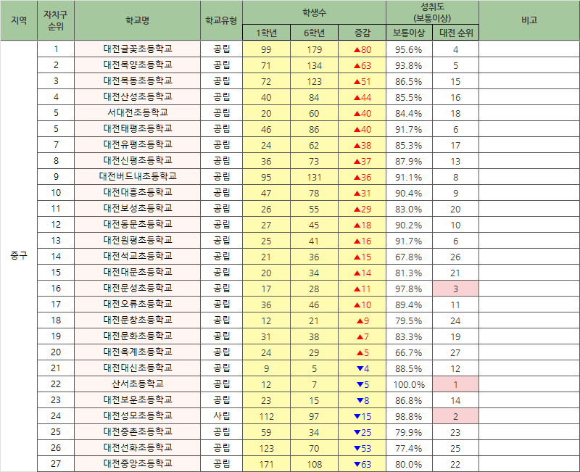580x472 pixels.
Task: Click school name 대전중촌초등학교
Action: pos(137,431)
